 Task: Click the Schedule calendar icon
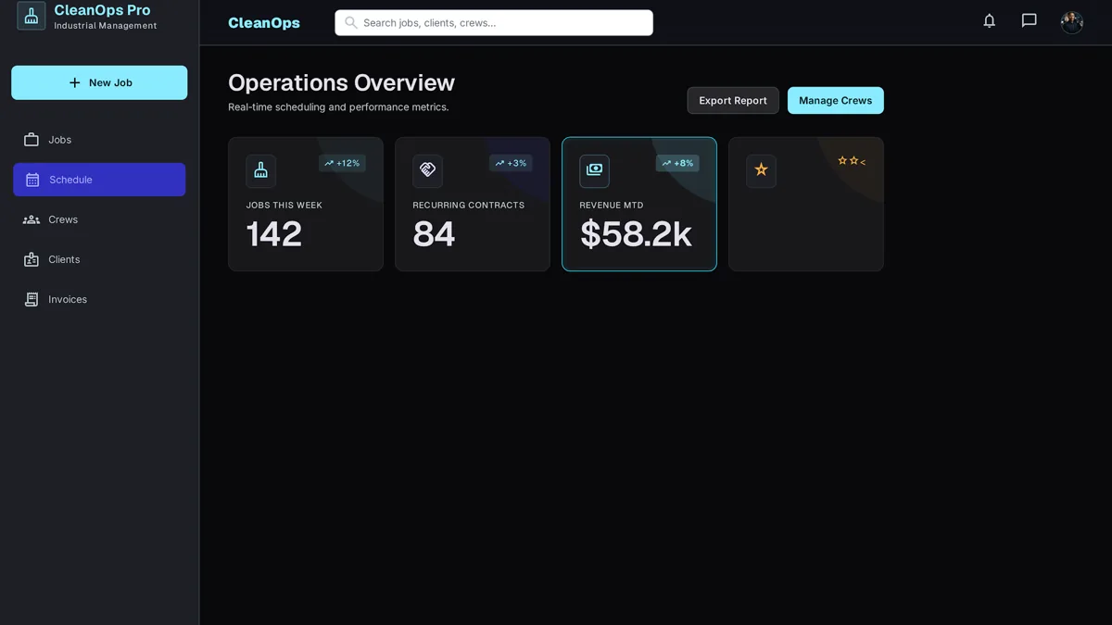tap(32, 180)
